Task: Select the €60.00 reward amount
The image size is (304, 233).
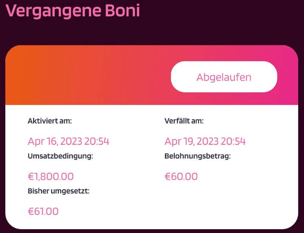Action: tap(181, 176)
